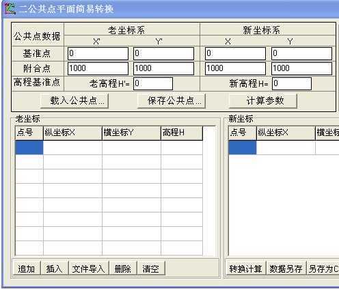The width and height of the screenshot is (339, 289).
Task: Click first-row 横坐标Y cell in 老坐标 table
Action: click(131, 148)
